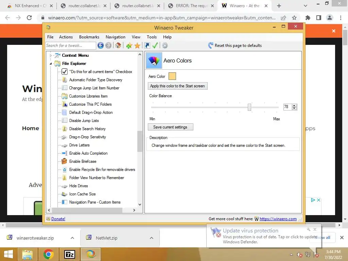Click the Context Menu category icon
The width and height of the screenshot is (348, 261).
58,55
